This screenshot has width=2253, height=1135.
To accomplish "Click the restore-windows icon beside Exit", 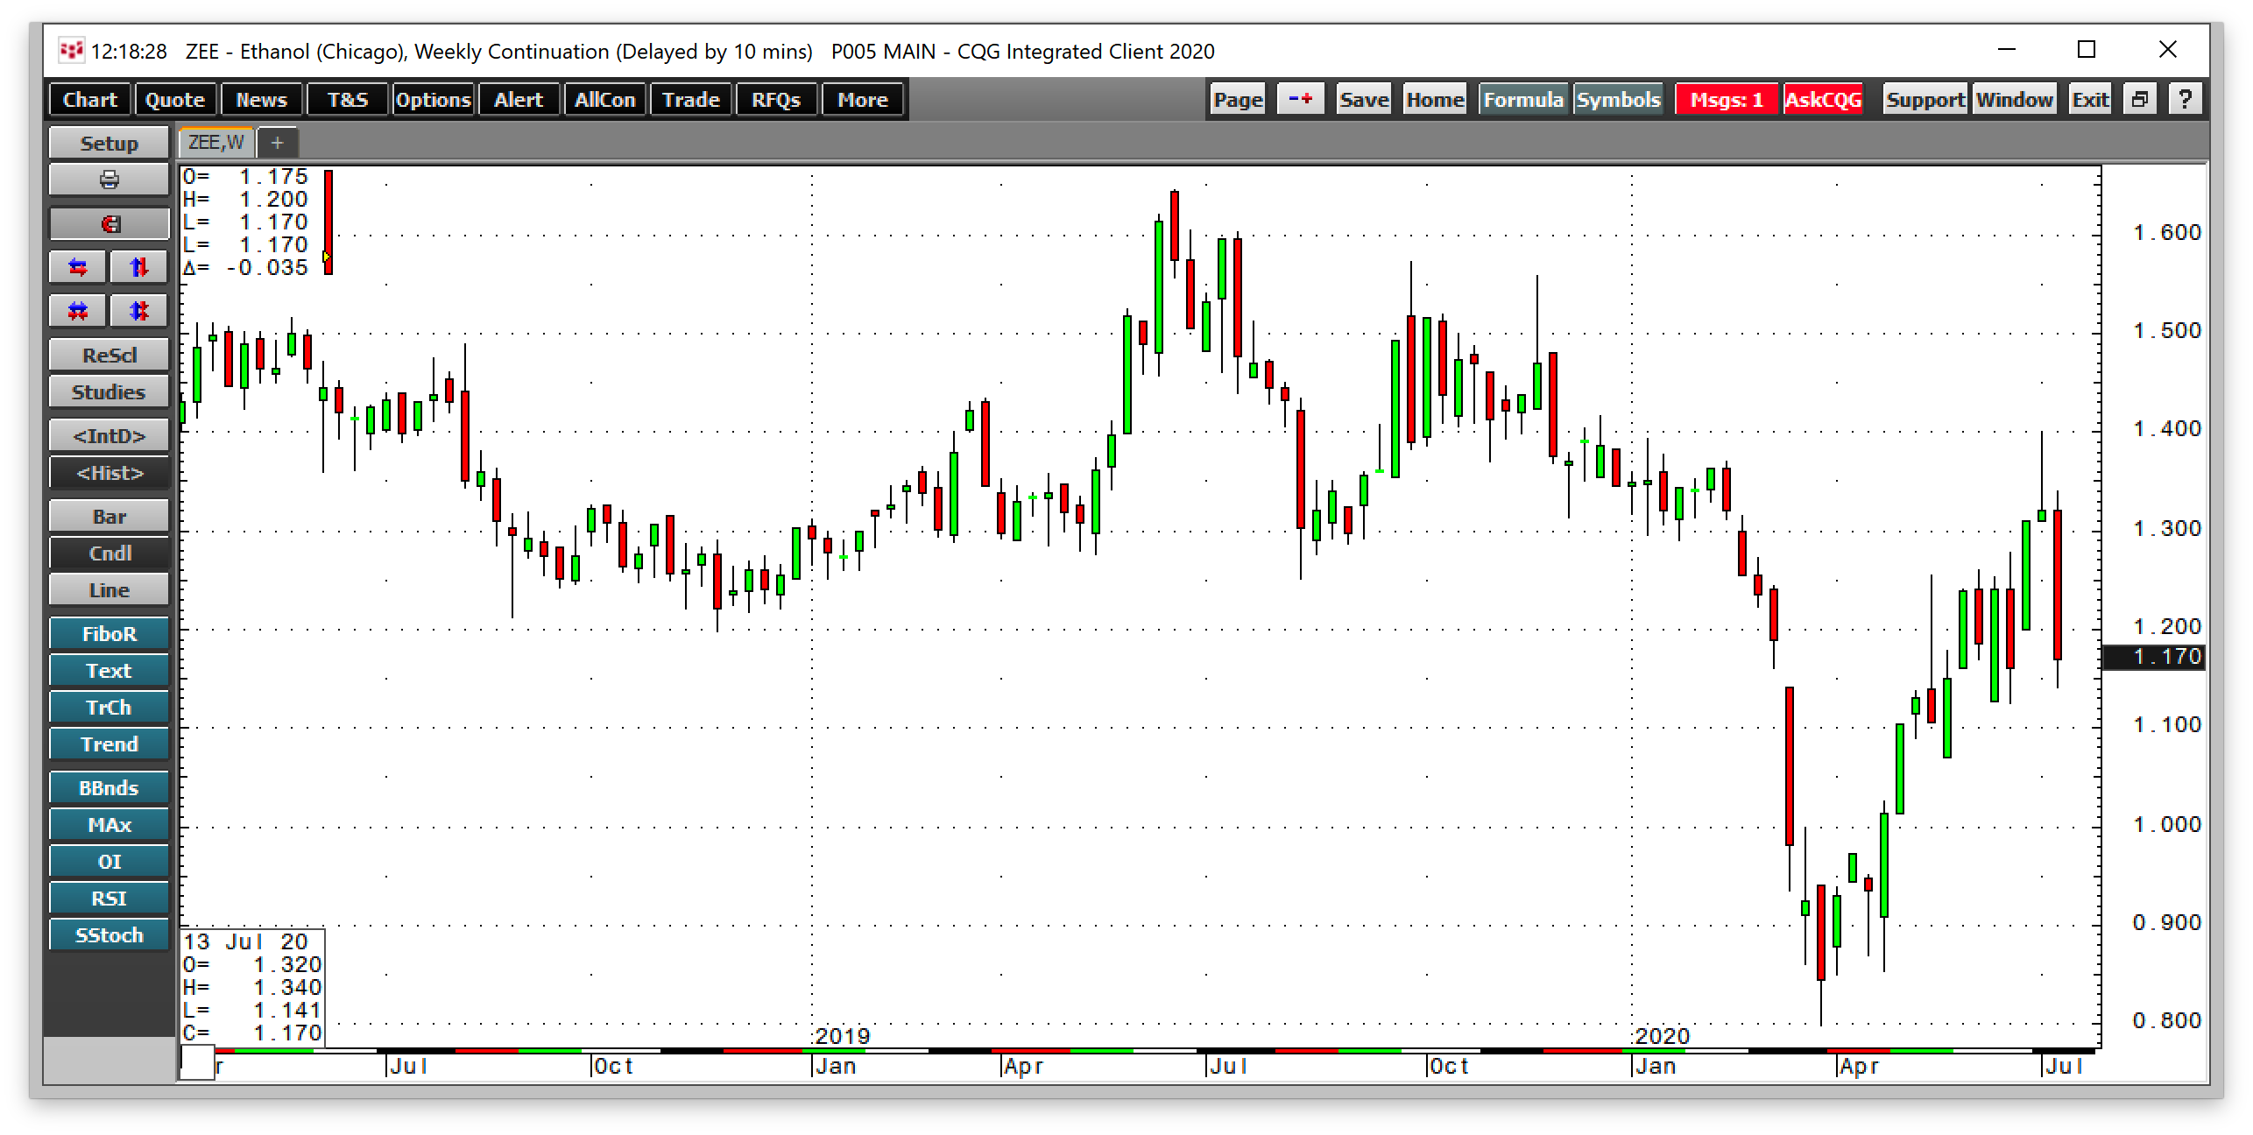I will (2139, 100).
